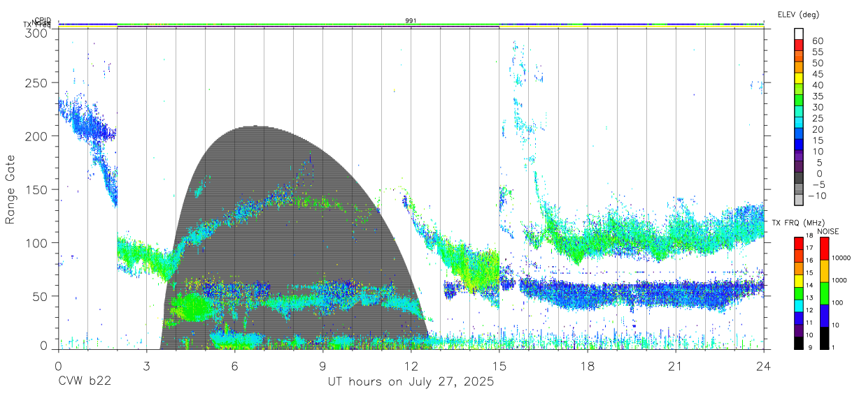Click the 'ELEV (deg)' legend title
The width and height of the screenshot is (859, 396).
(799, 14)
